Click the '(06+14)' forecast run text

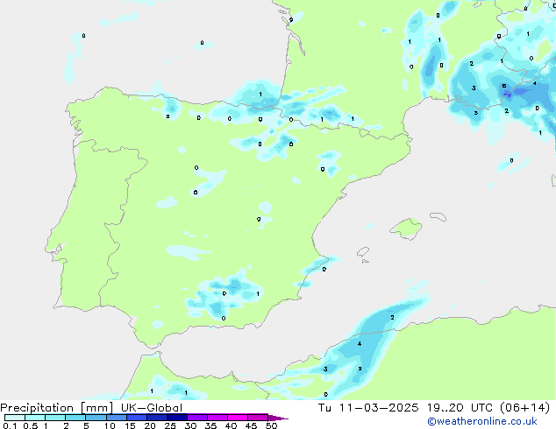click(x=524, y=408)
